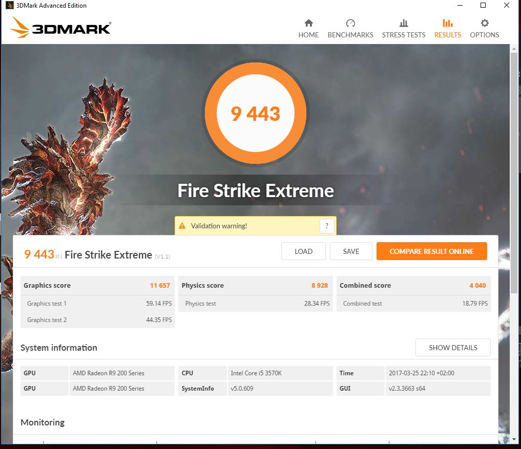Click System information heading

pyautogui.click(x=59, y=348)
